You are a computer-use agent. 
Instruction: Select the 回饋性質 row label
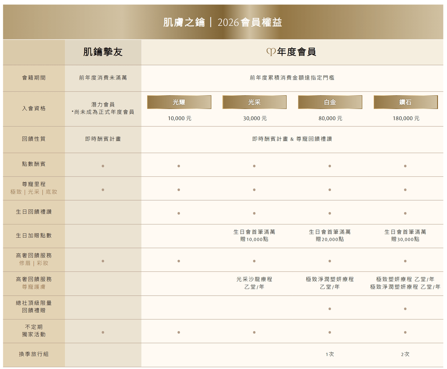point(34,139)
